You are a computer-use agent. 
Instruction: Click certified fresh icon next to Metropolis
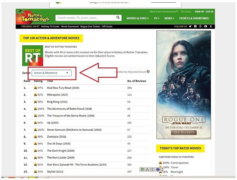[35, 95]
